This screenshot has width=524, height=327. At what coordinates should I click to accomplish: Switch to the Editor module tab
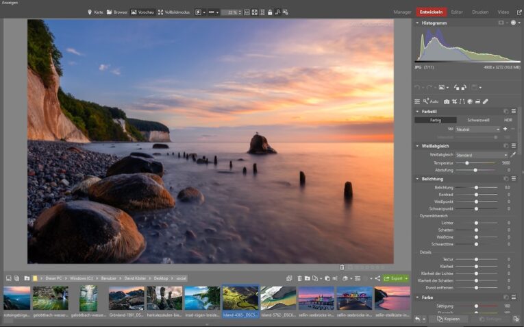pyautogui.click(x=457, y=12)
